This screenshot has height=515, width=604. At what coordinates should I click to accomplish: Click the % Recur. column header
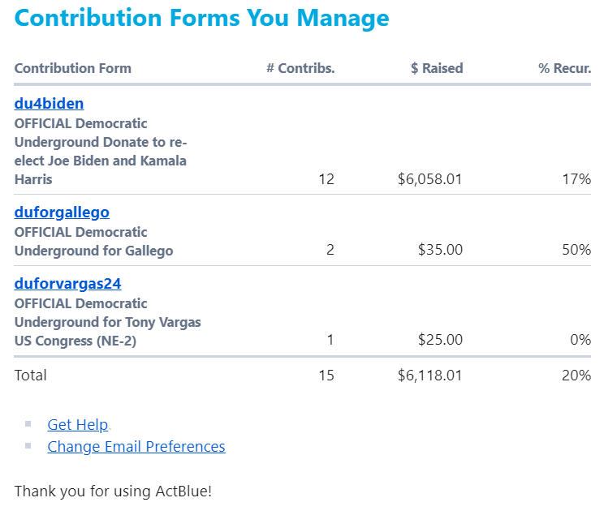tap(564, 69)
